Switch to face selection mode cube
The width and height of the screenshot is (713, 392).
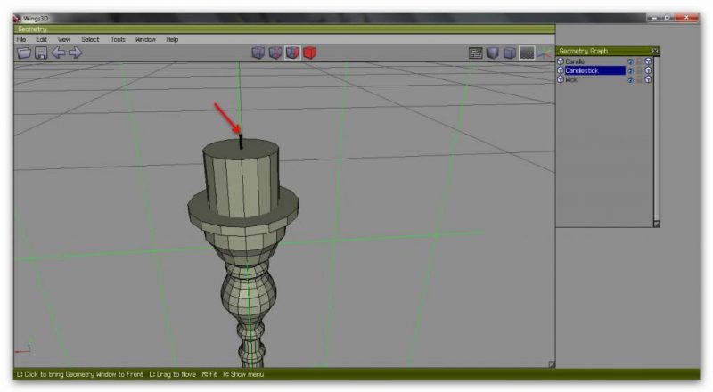(x=292, y=53)
